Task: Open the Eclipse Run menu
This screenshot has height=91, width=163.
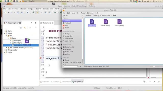Action: click(x=52, y=9)
